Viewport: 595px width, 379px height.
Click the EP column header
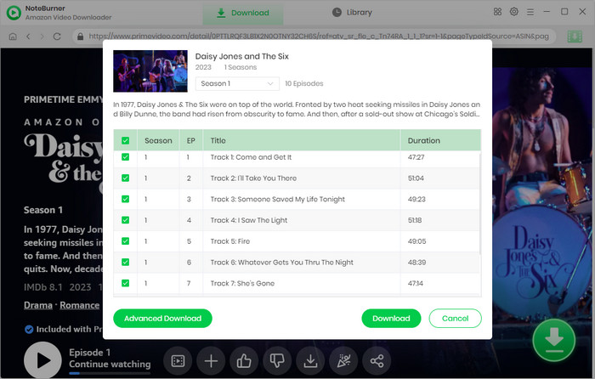click(x=191, y=141)
